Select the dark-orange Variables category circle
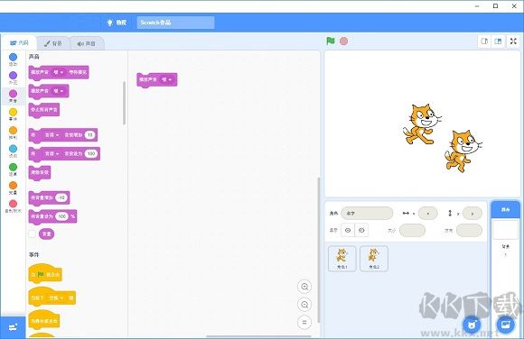 [x=13, y=186]
